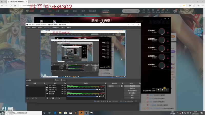The image size is (205, 115).
Task: Add a new source with plus icon
Action: (x=47, y=98)
